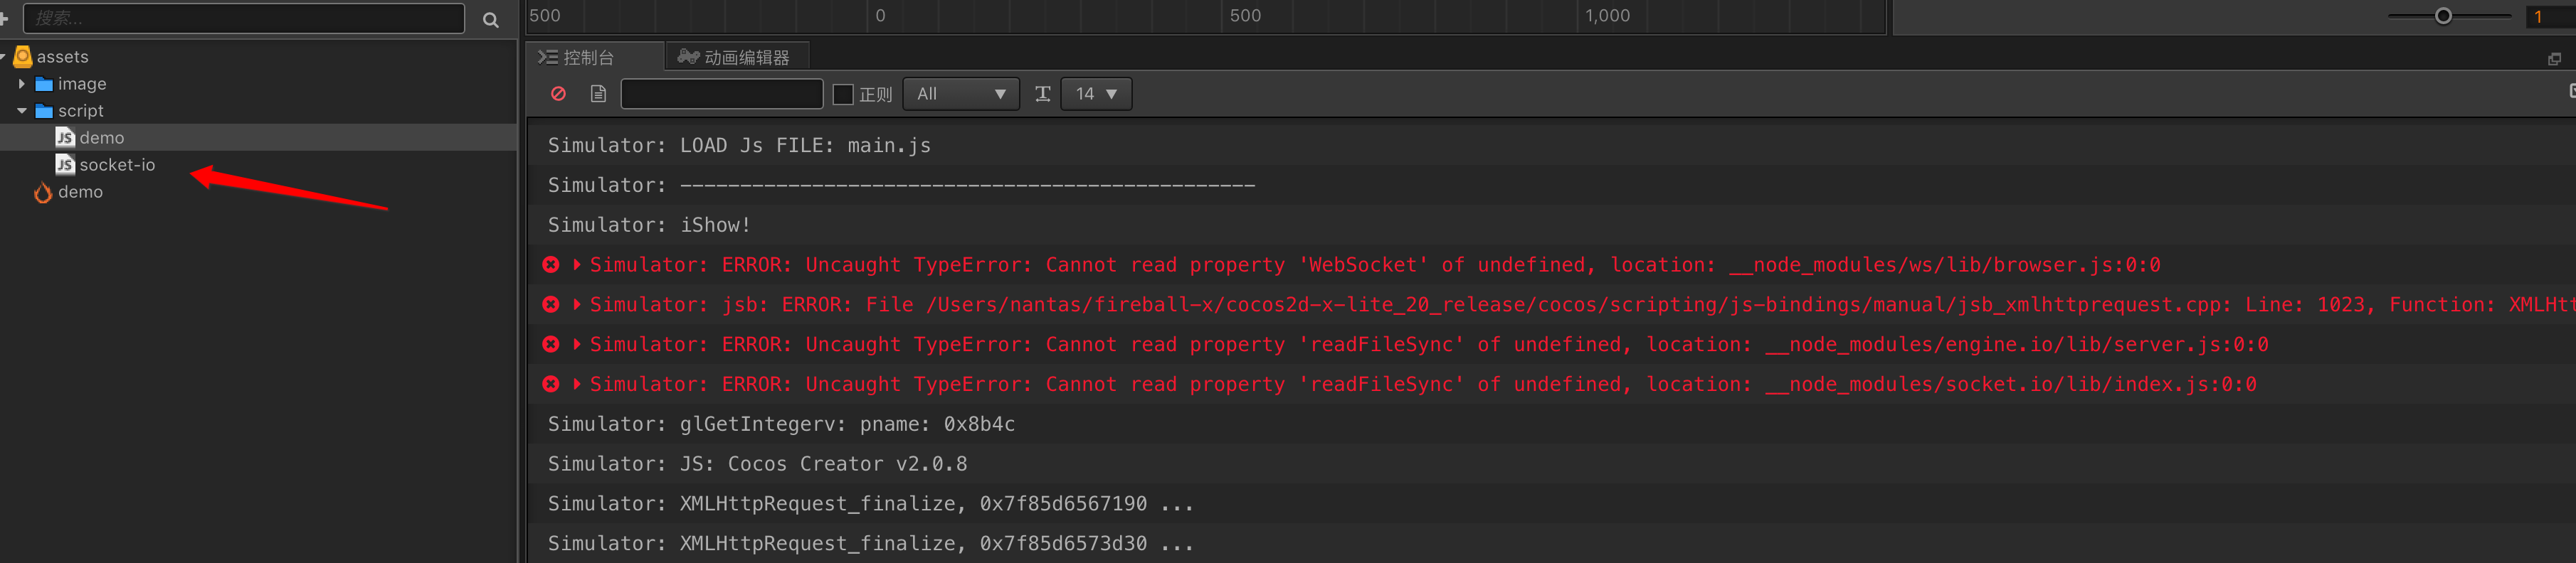Click the console font size text icon
2576x563 pixels.
pos(1042,94)
